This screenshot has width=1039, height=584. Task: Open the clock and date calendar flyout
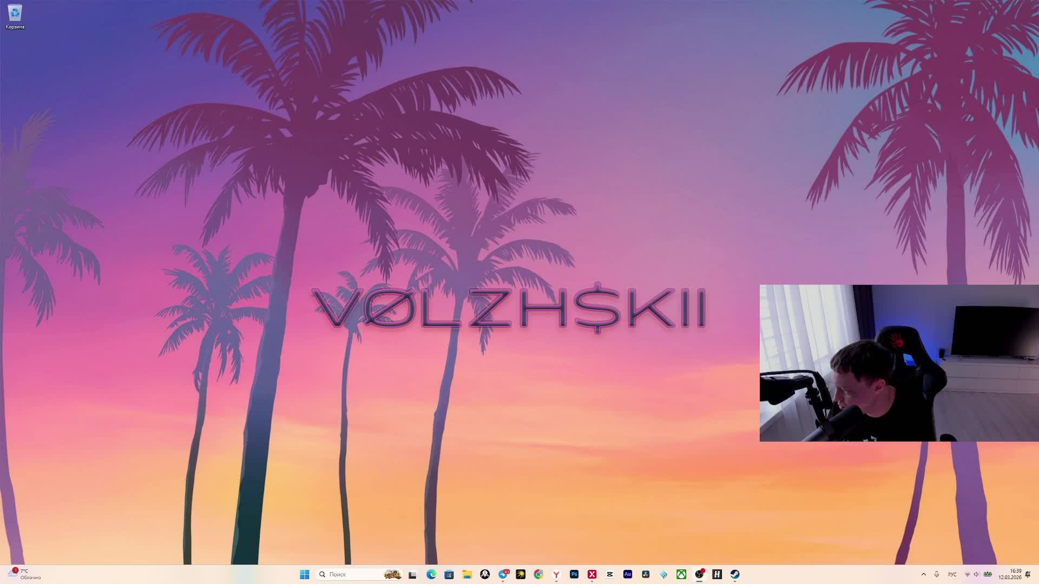1010,574
